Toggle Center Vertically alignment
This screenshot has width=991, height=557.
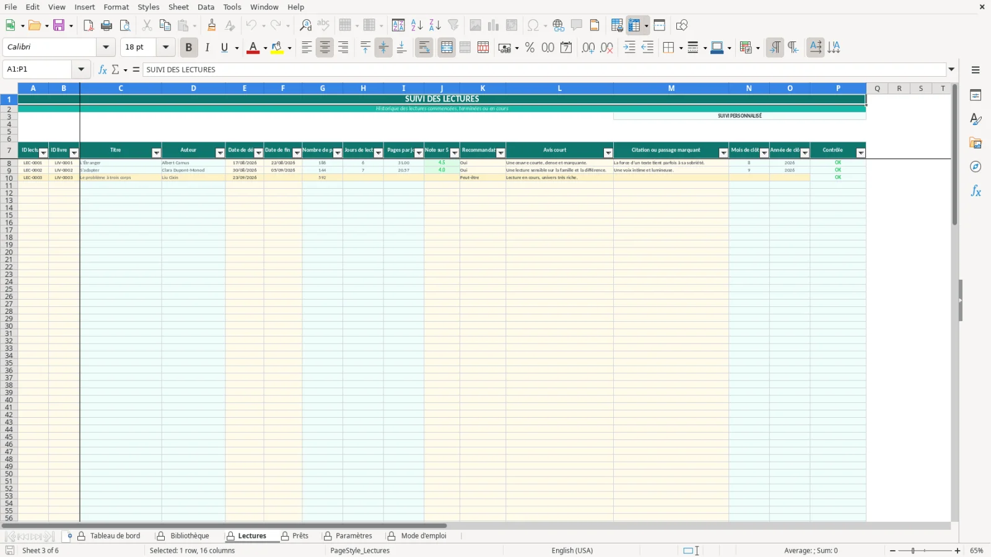(x=383, y=48)
